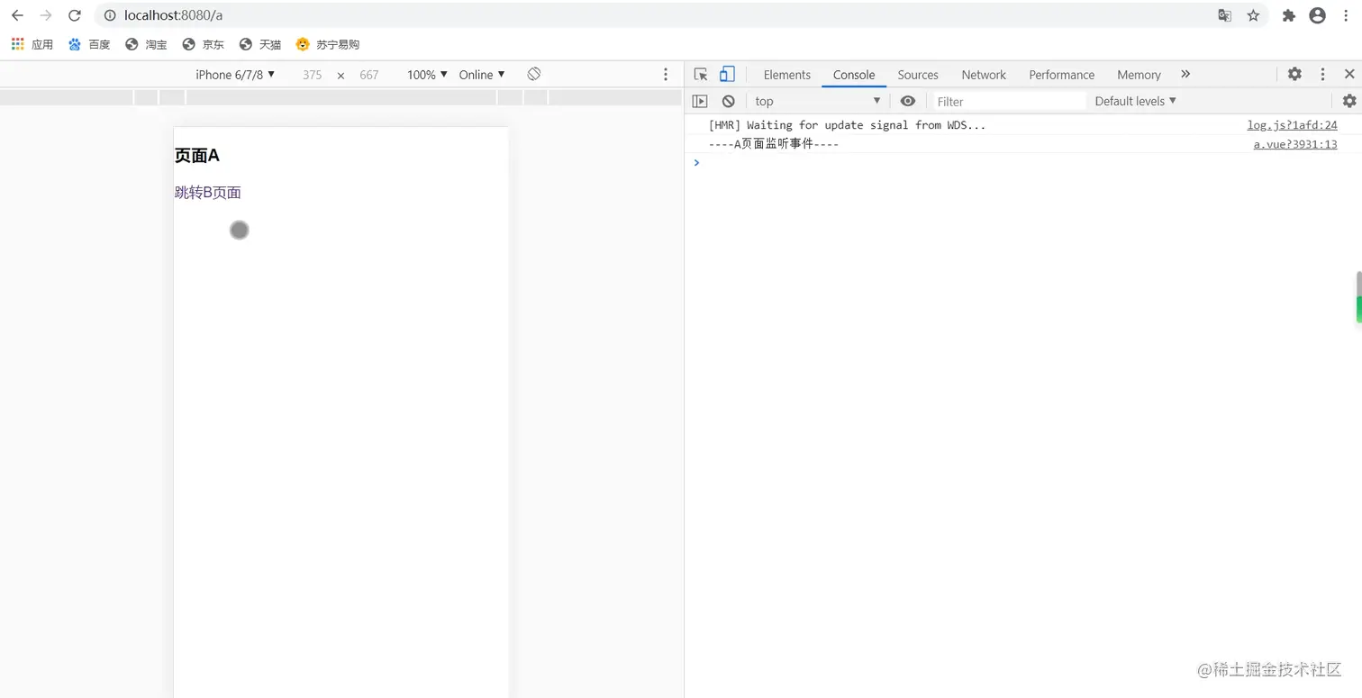Show more DevTools tabs
The height and width of the screenshot is (698, 1362).
click(x=1185, y=74)
